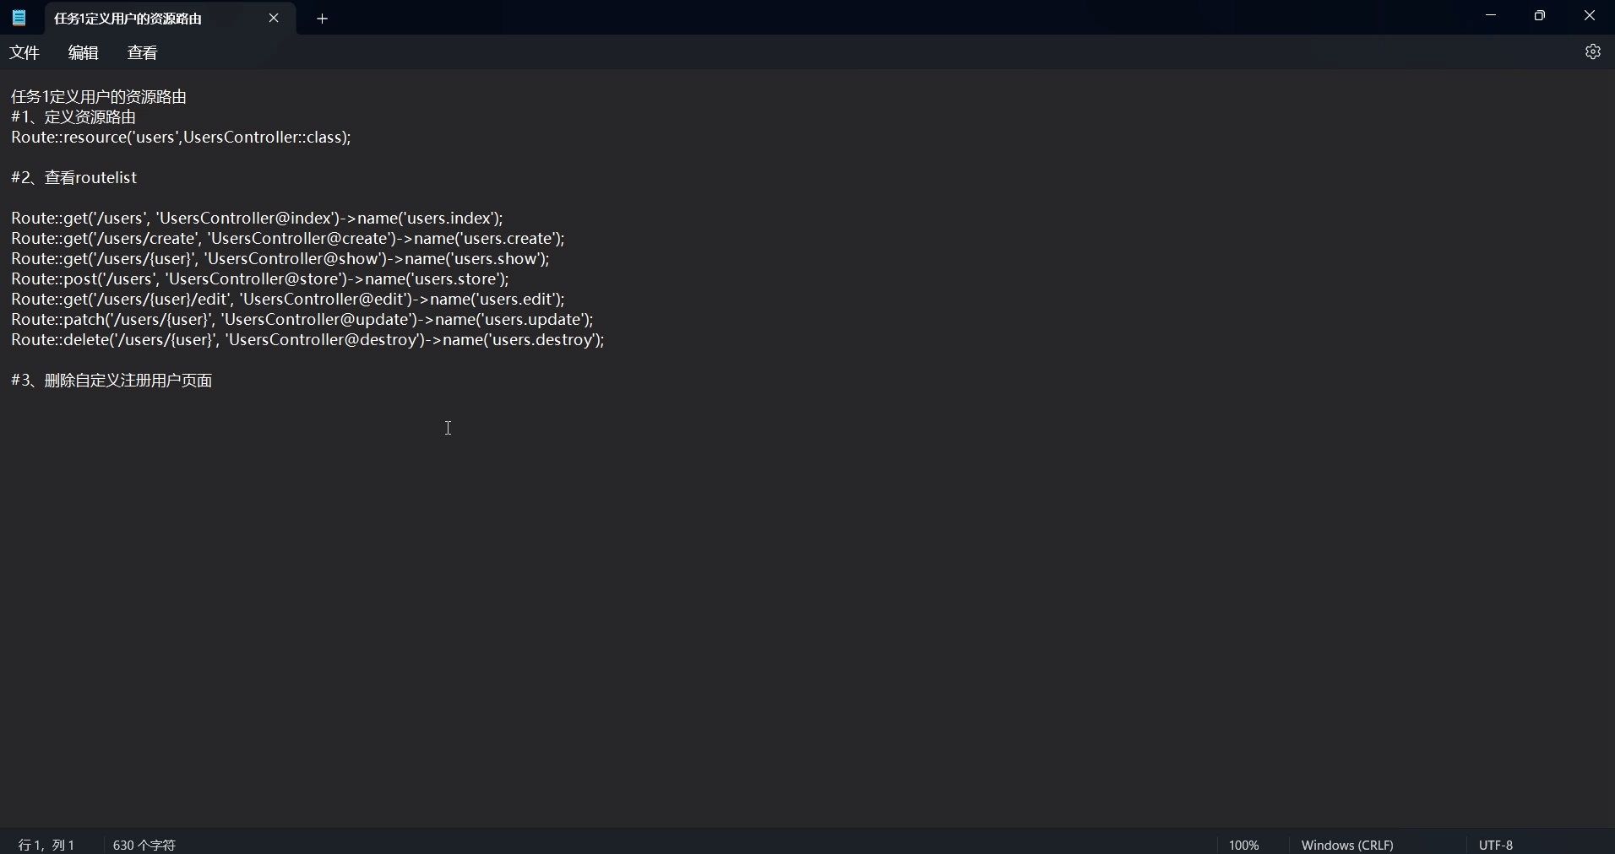Open the 查看 menu
Viewport: 1615px width, 854px height.
142,52
